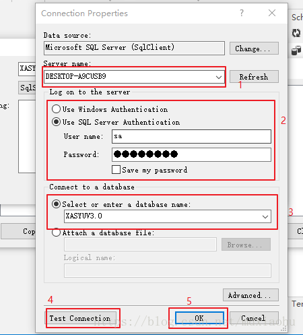Click the Refresh servers button
Image resolution: width=303 pixels, height=335 pixels.
click(x=254, y=77)
